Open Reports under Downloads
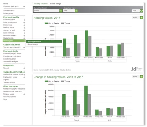 (x=6, y=68)
